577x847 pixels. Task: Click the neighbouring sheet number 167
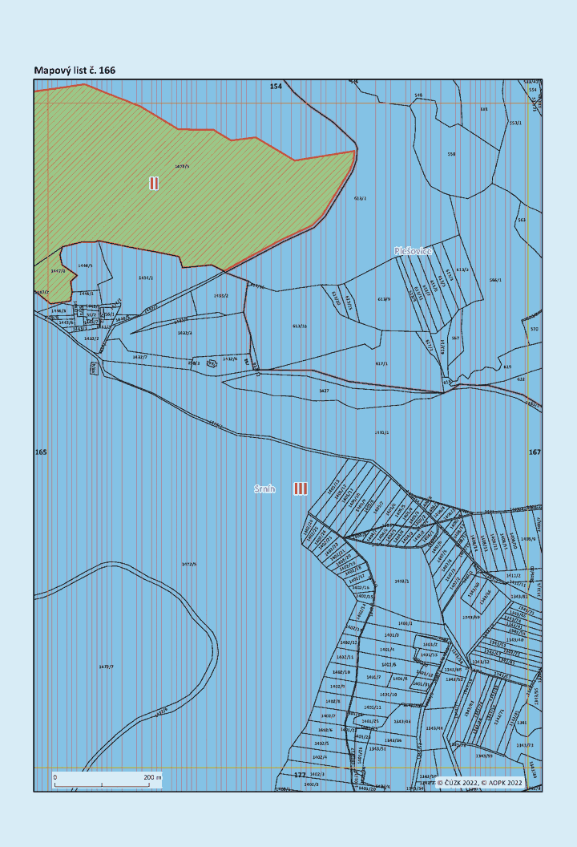tap(535, 452)
